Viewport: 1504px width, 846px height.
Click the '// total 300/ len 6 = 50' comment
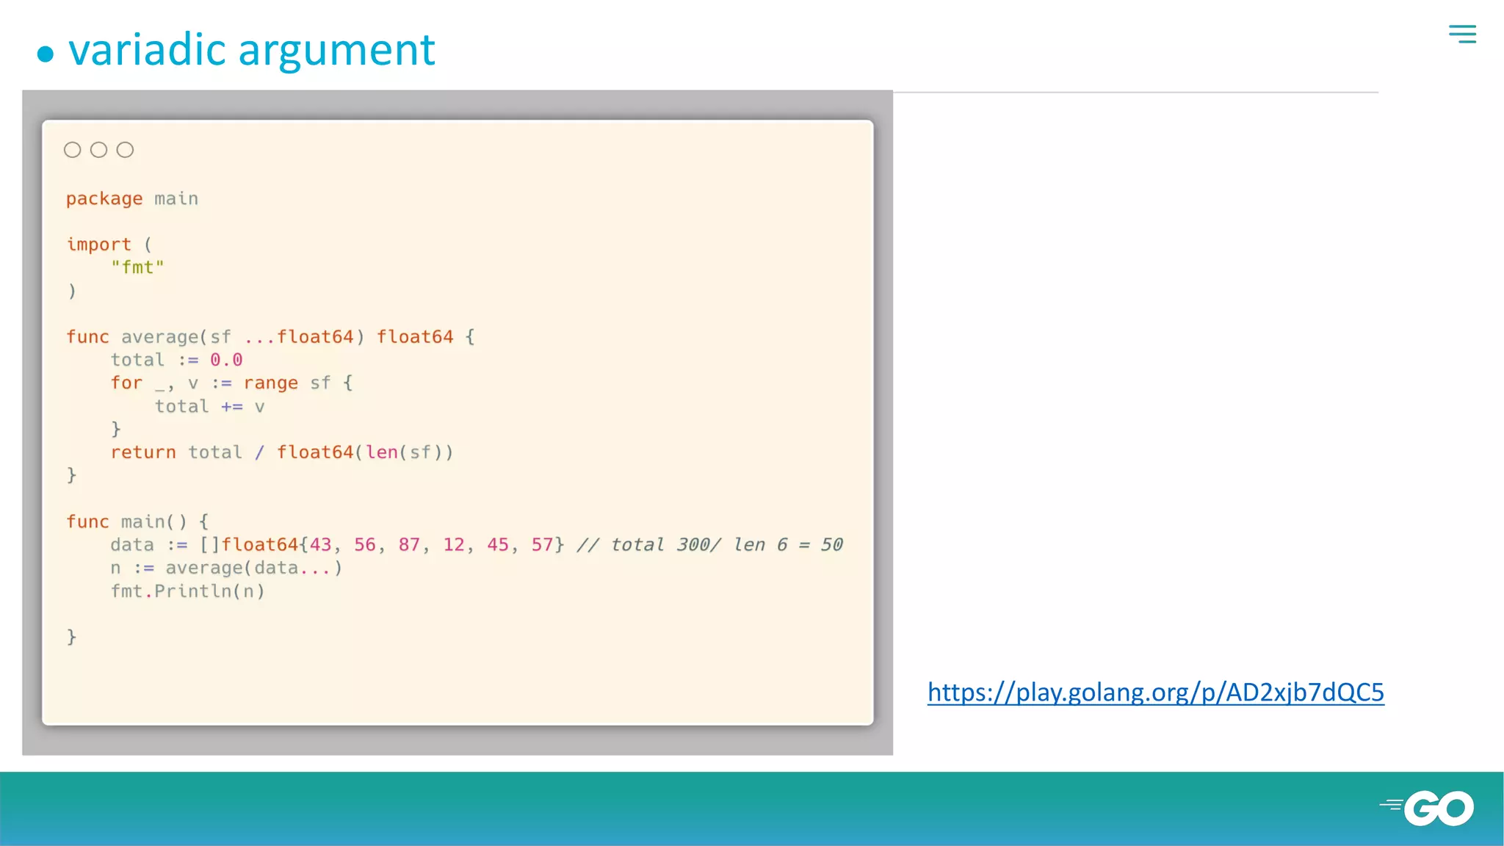(x=710, y=545)
